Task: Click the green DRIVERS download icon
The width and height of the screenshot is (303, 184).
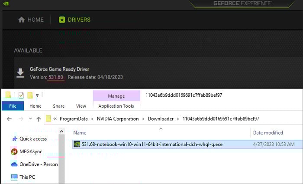Action: pyautogui.click(x=62, y=20)
